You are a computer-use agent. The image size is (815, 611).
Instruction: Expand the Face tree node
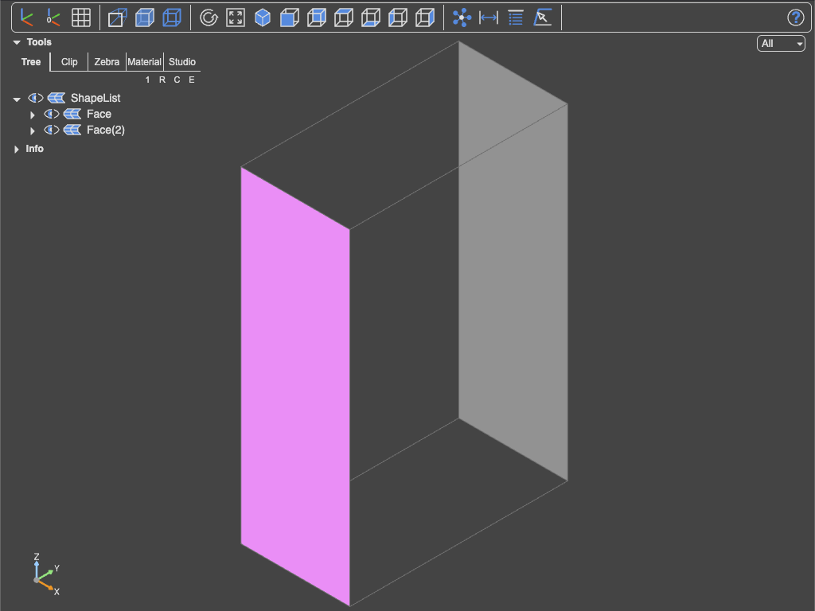tap(32, 115)
